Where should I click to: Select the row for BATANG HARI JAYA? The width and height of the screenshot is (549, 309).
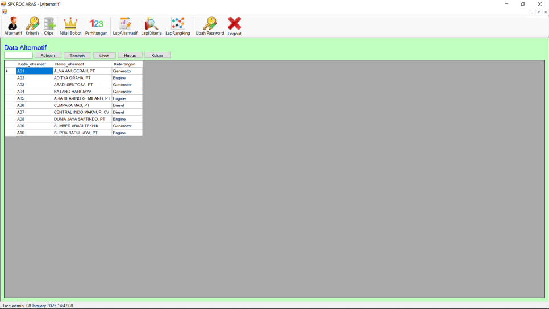pos(82,92)
